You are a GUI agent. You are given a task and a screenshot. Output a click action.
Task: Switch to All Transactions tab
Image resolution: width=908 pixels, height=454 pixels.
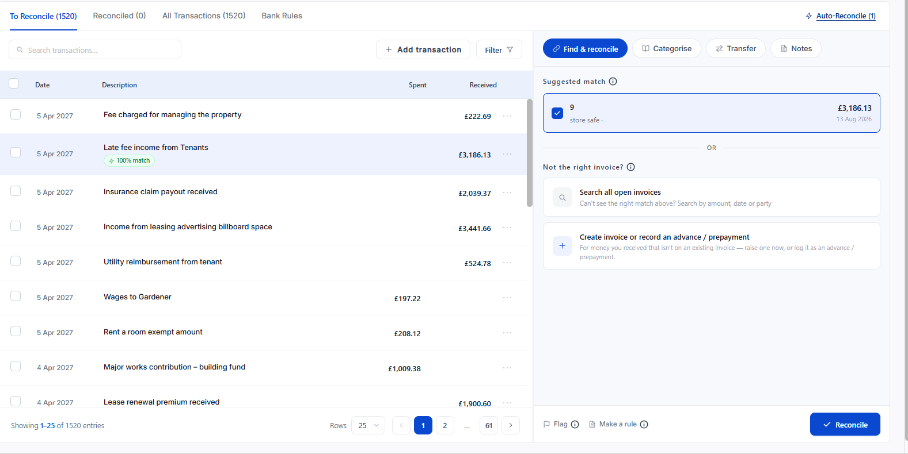[204, 16]
